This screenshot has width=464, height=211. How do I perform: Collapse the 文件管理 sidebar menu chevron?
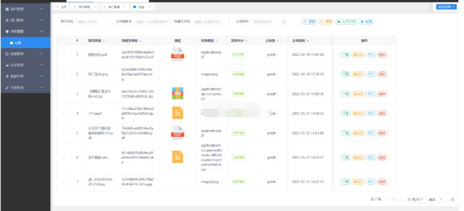[x=41, y=31]
